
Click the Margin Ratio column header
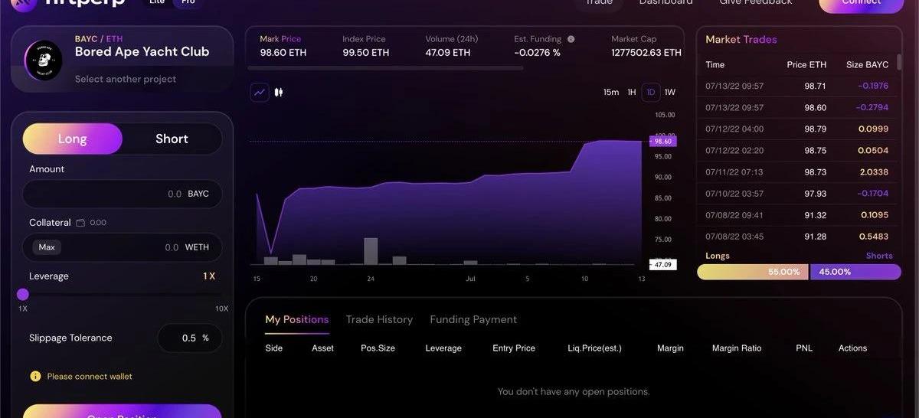(737, 348)
